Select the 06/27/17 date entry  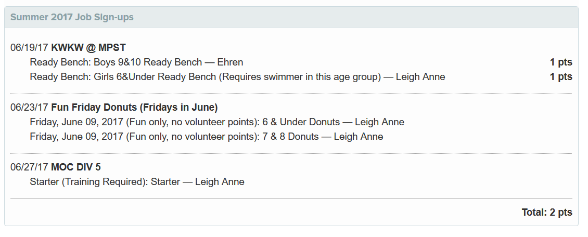click(x=29, y=167)
